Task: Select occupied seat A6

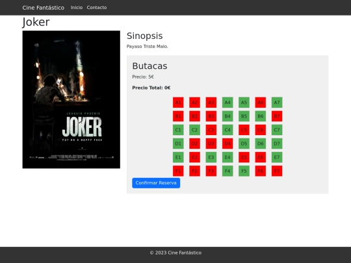Action: [261, 103]
